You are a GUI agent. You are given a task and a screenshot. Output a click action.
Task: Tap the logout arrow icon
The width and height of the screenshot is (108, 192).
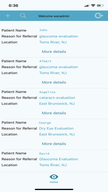[x=99, y=16]
